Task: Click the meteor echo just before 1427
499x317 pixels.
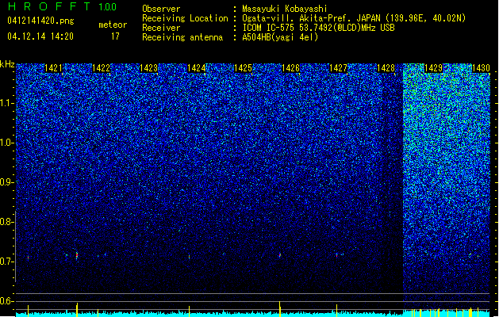Action: click(x=336, y=254)
